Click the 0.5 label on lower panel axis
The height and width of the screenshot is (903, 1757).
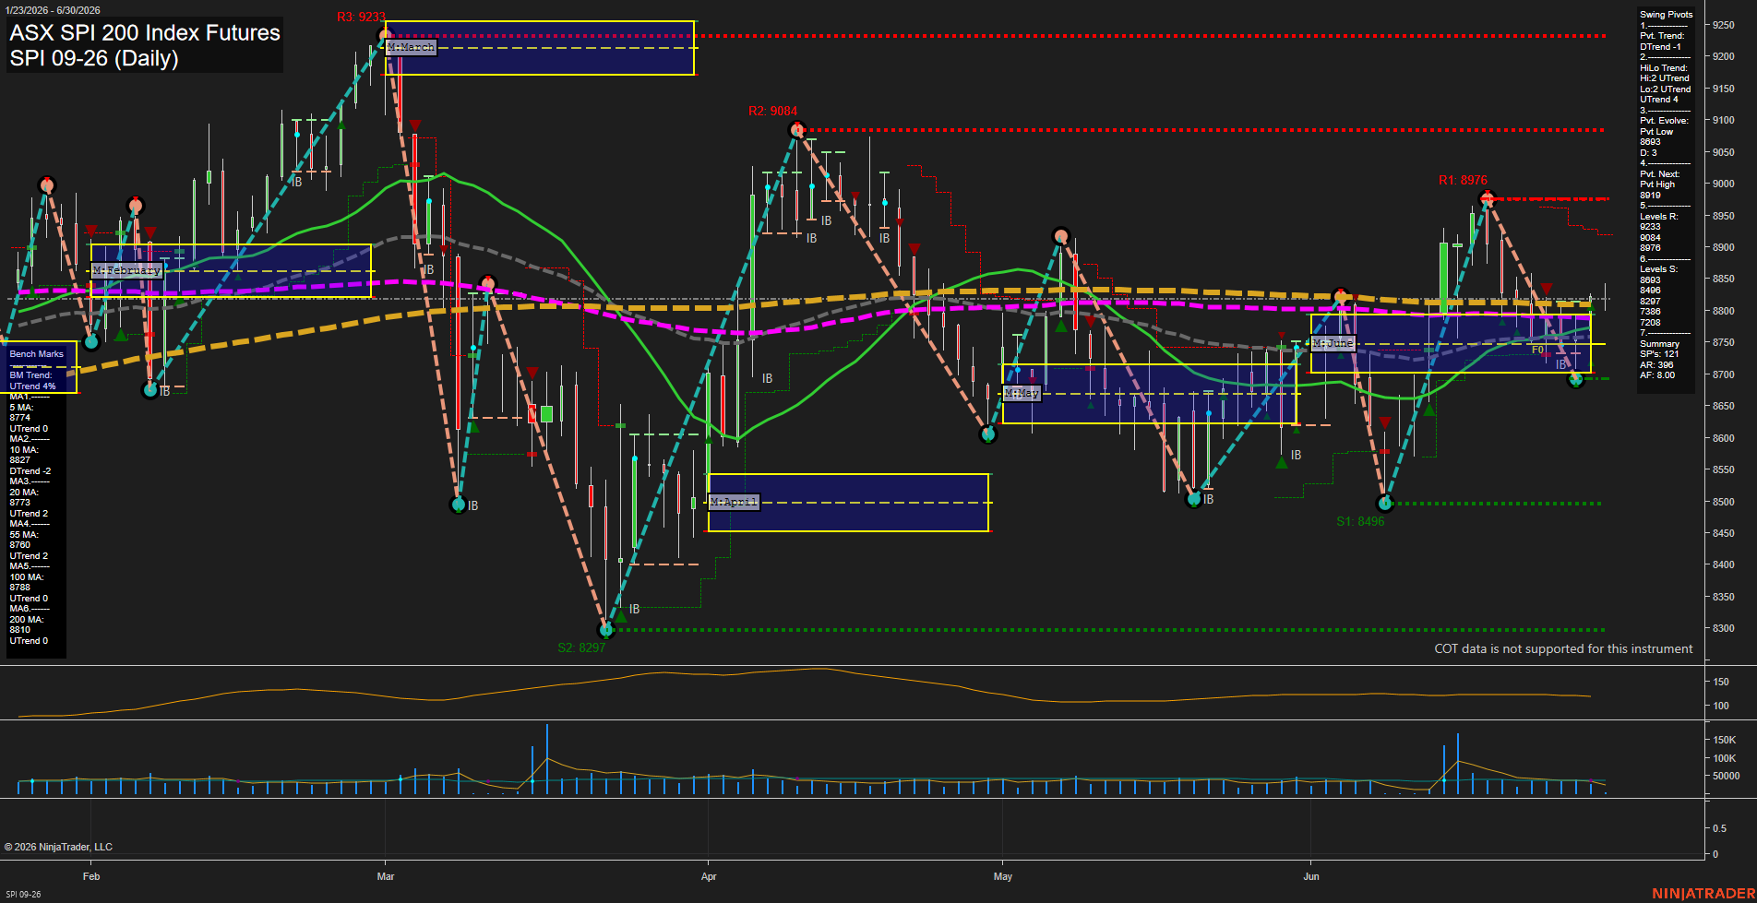click(x=1719, y=828)
